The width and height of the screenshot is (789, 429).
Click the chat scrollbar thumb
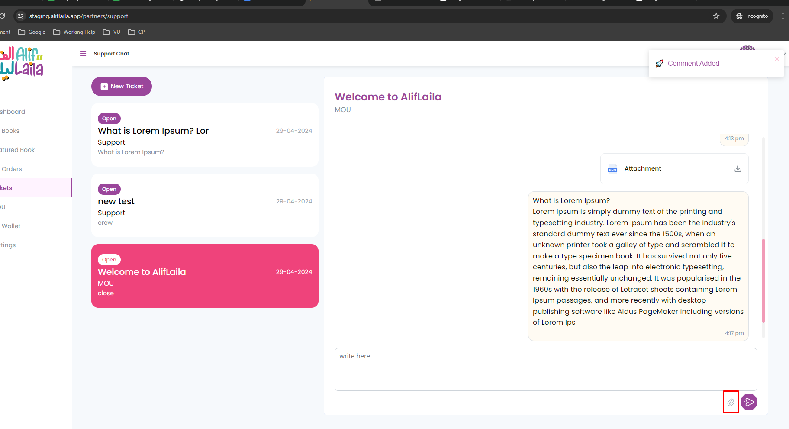(763, 281)
